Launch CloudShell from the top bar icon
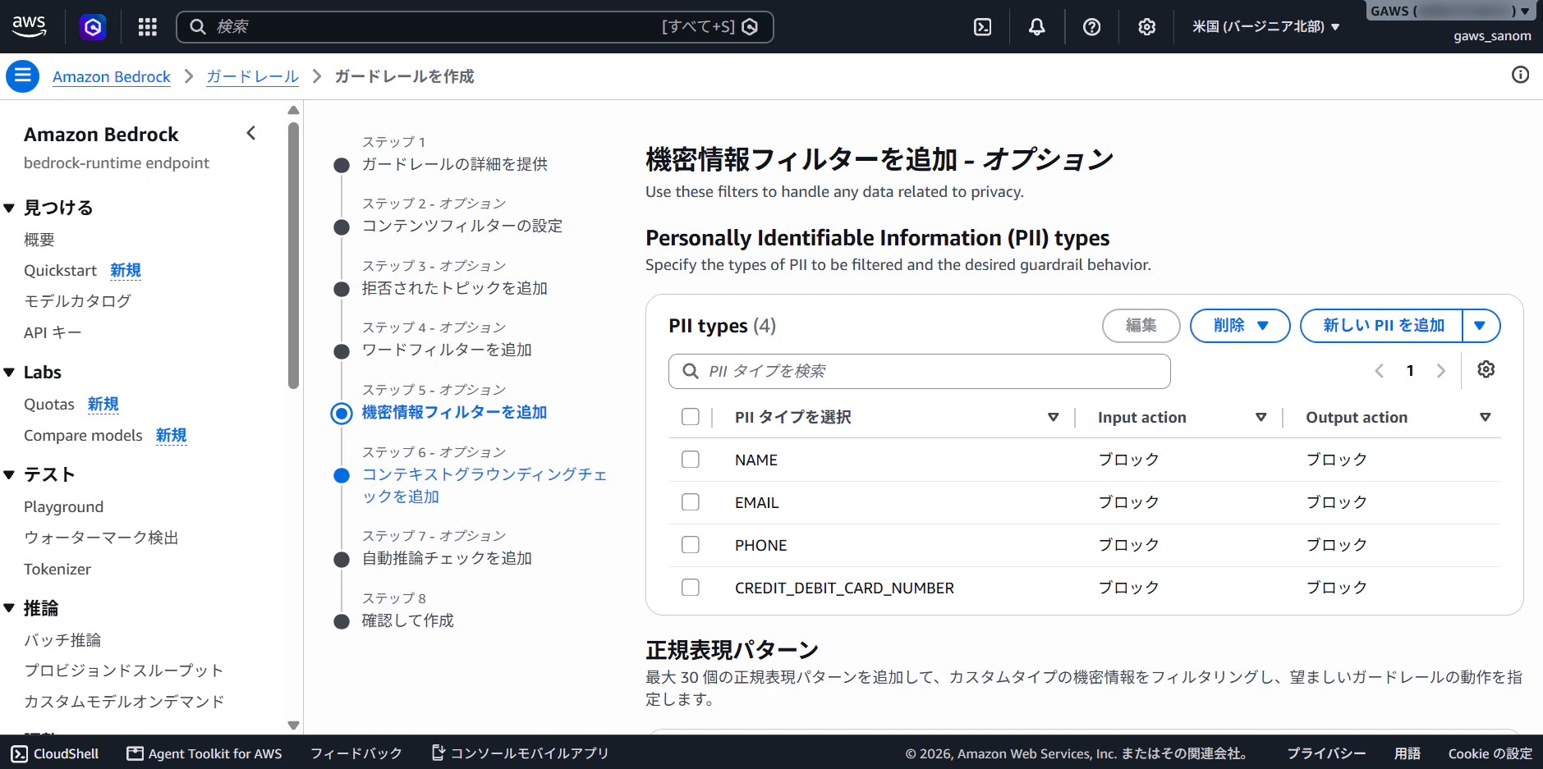The height and width of the screenshot is (769, 1543). [x=982, y=27]
